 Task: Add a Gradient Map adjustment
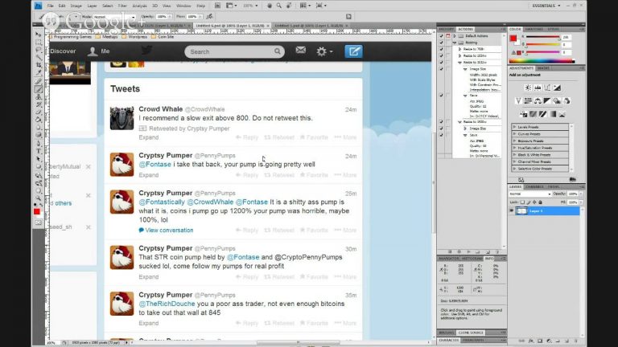tap(553, 114)
